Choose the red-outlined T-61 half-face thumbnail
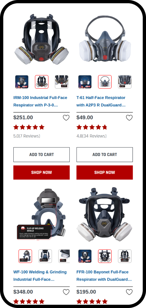 coord(105,82)
